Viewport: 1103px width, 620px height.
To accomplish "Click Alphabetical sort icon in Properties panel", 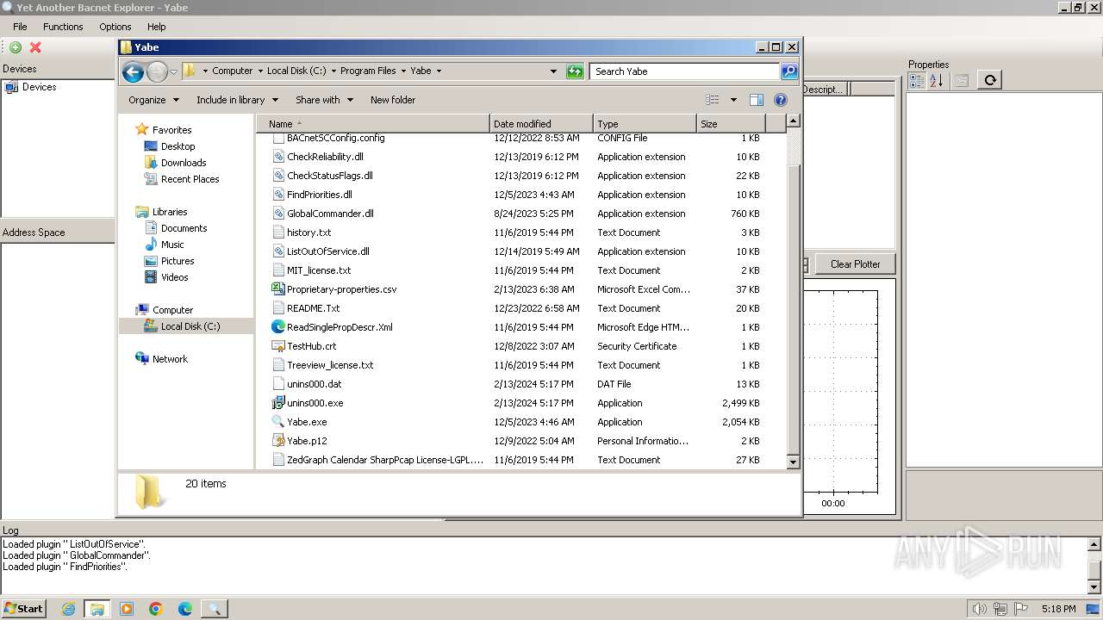I will [x=936, y=80].
